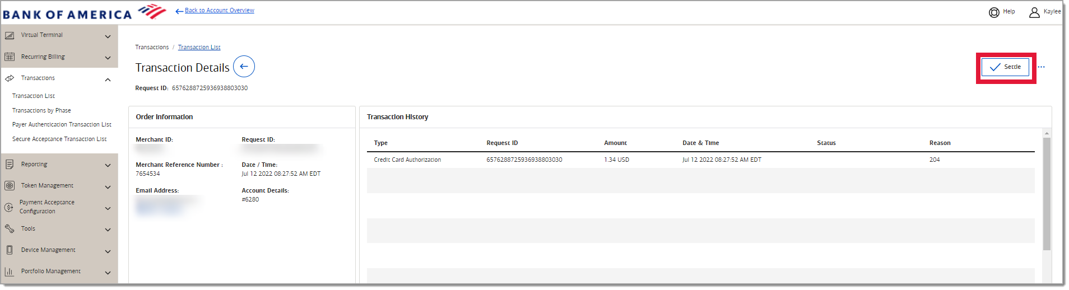Viewport: 1069px width, 290px height.
Task: Select Secure Acceptance Transaction List
Action: pyautogui.click(x=59, y=139)
